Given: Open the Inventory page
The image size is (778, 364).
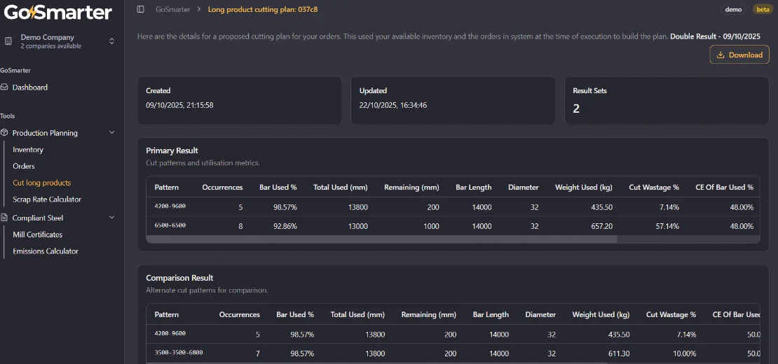Looking at the screenshot, I should pyautogui.click(x=28, y=150).
